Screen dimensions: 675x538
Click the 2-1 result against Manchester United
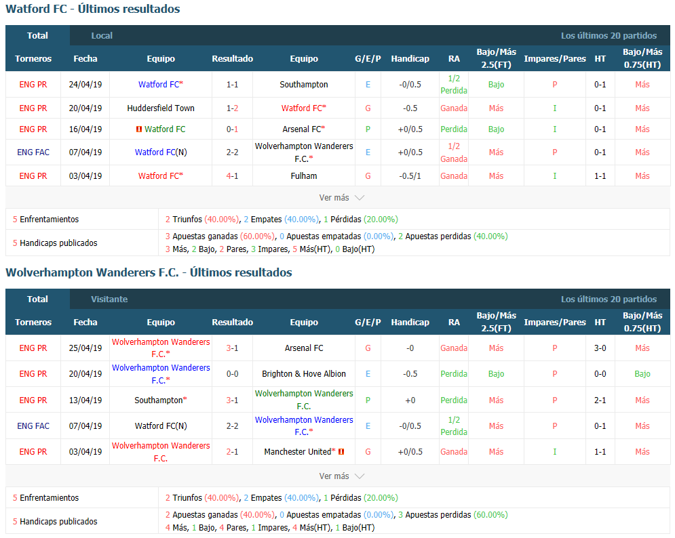point(233,451)
